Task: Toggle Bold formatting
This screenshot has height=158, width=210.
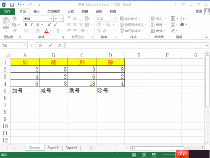Action: [26, 25]
